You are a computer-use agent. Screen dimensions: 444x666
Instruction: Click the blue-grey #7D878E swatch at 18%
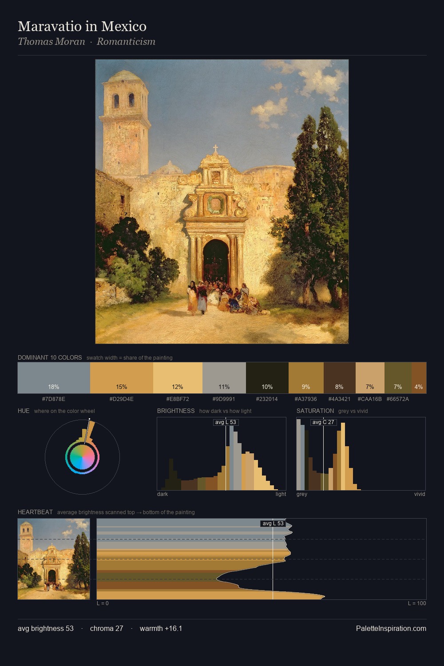(54, 378)
